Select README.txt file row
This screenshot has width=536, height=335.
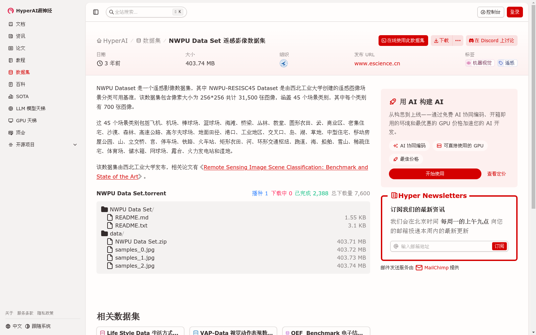233,225
